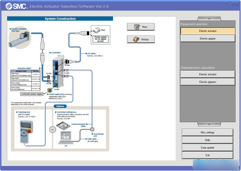
Task: Open the History button
Action: coord(141,39)
